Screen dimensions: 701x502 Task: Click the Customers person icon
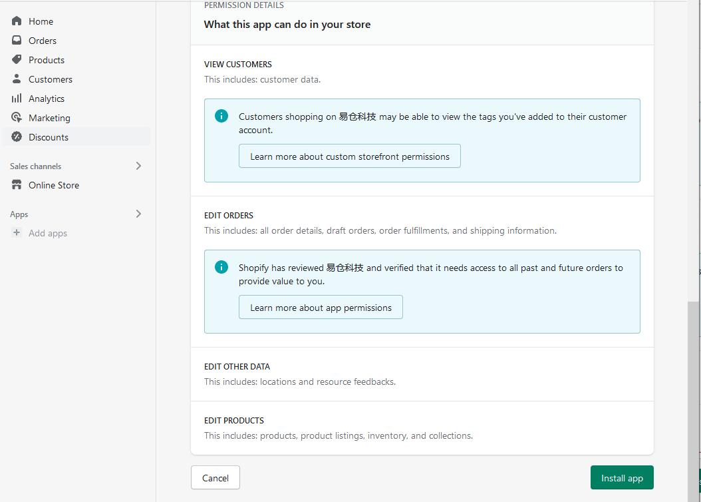point(17,79)
